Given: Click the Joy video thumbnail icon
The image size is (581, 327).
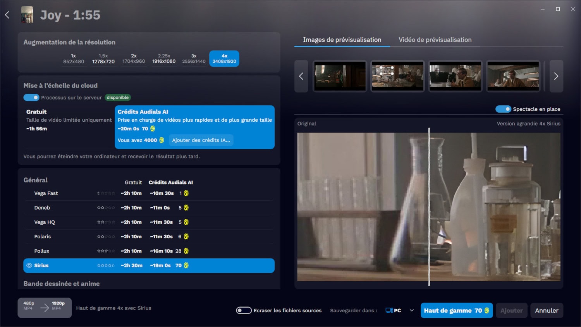Looking at the screenshot, I should coord(27,15).
